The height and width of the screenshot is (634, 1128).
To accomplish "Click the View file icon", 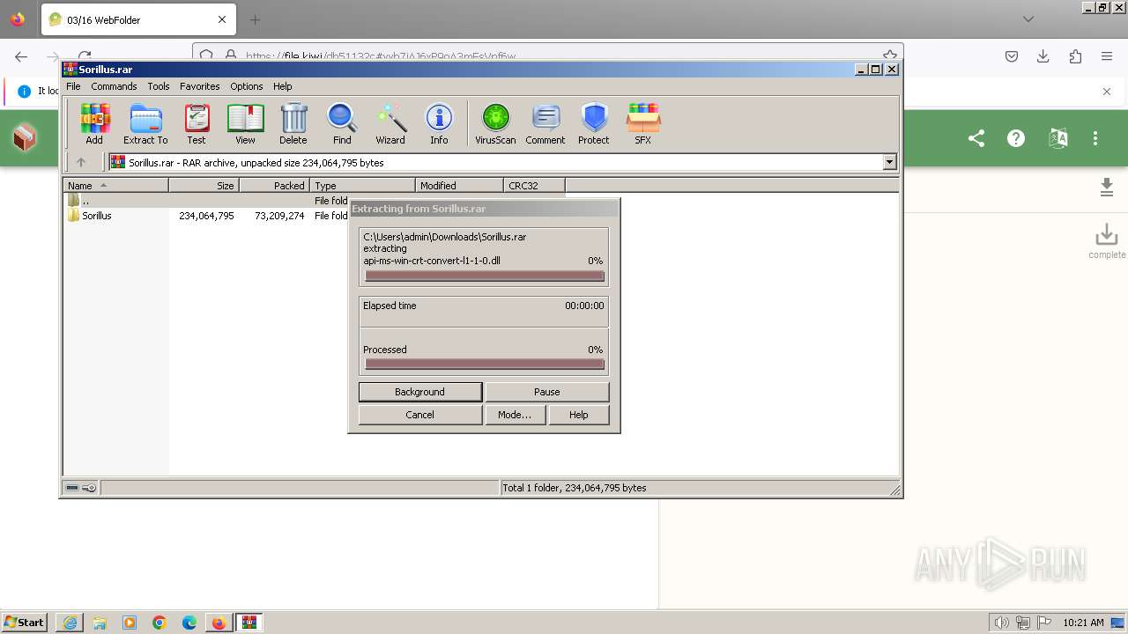I will point(245,123).
